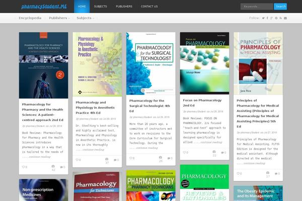Open photo count icon on Surgical Technologist card
302x201 pixels.
pos(161,157)
